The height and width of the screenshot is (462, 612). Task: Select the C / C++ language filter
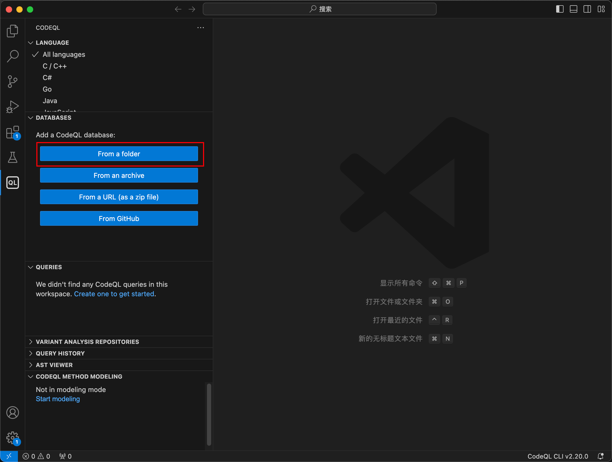point(55,66)
